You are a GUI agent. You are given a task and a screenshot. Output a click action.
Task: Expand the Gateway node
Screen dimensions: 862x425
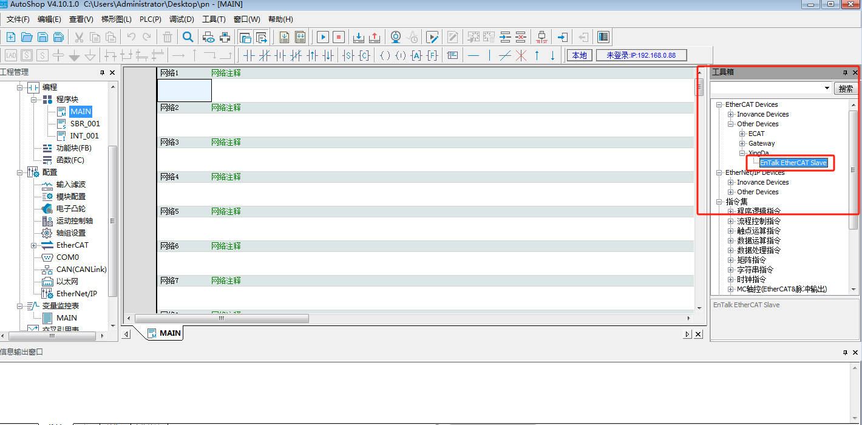[742, 143]
